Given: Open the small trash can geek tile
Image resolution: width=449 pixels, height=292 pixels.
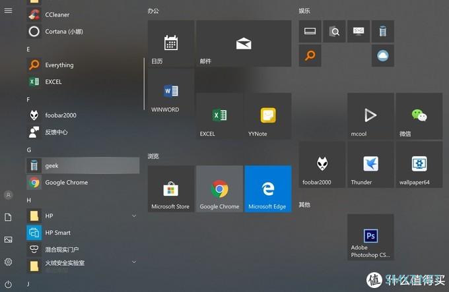Looking at the screenshot, I should point(383,31).
